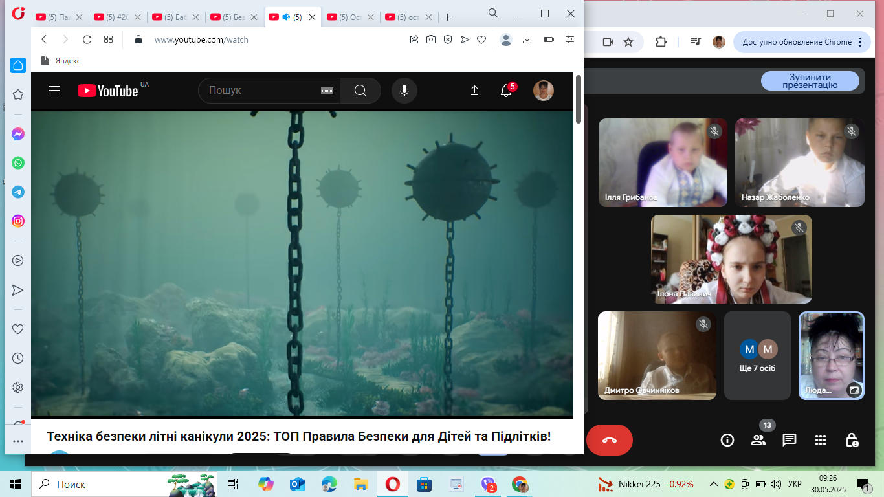
Task: Close the active playing YouTube tab
Action: (x=313, y=17)
